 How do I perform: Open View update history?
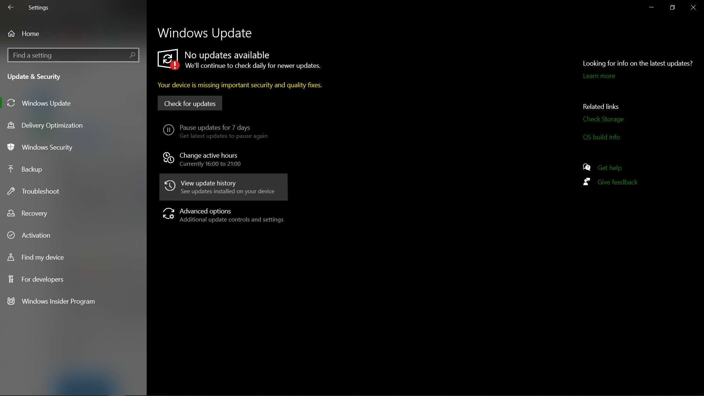click(x=223, y=187)
